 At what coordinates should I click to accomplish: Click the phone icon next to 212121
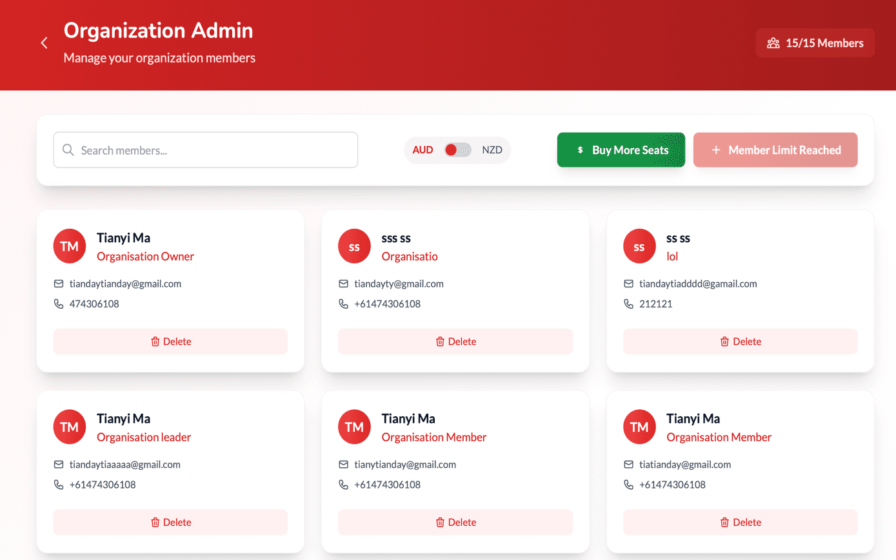pos(629,304)
